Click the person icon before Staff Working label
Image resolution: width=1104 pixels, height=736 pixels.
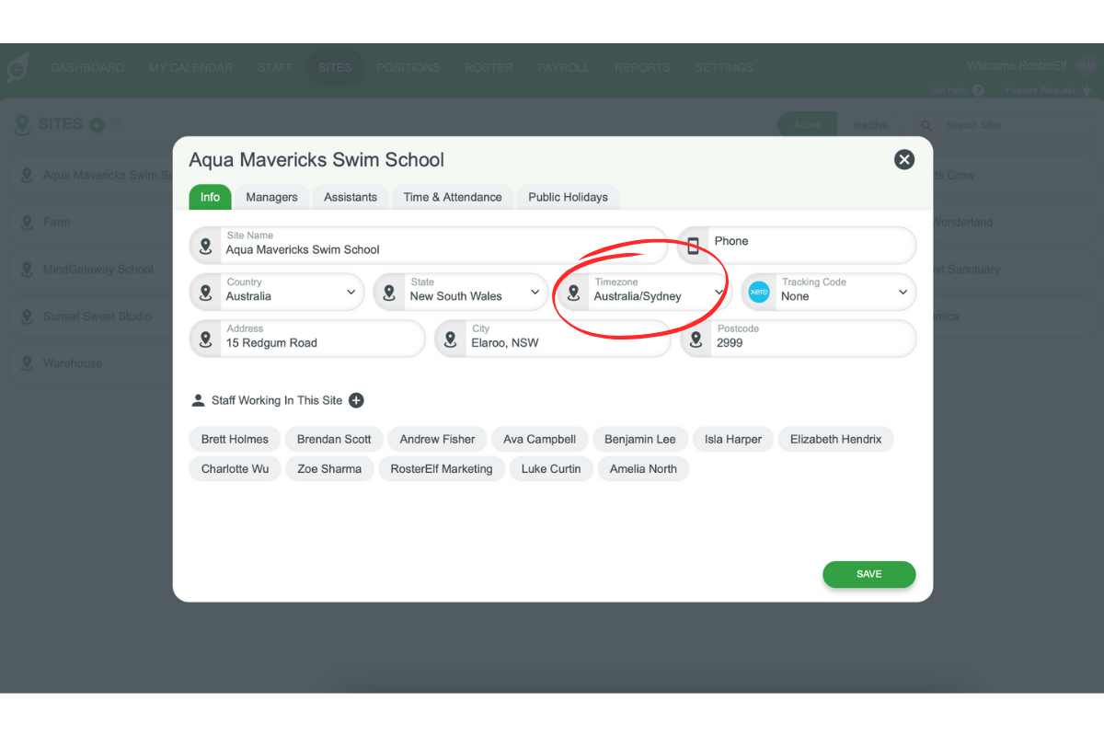198,399
